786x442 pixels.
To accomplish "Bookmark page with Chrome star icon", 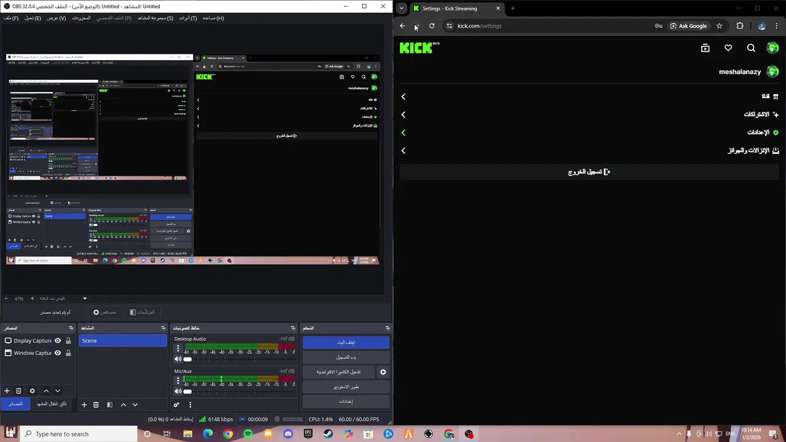I will tap(719, 26).
